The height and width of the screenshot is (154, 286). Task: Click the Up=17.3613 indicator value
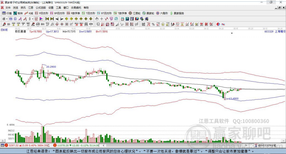pos(52,31)
